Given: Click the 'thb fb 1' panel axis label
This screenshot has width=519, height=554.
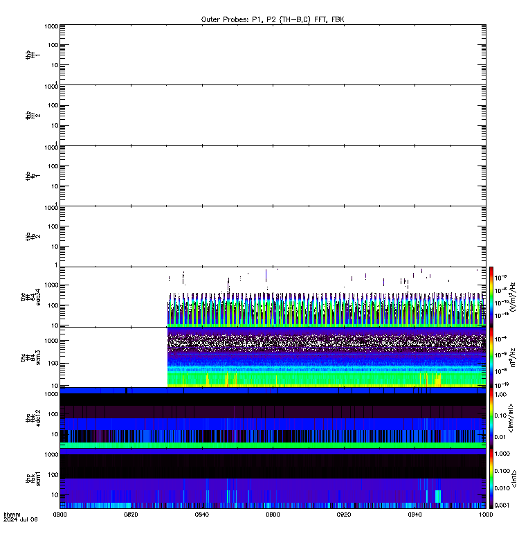Looking at the screenshot, I should tap(33, 176).
